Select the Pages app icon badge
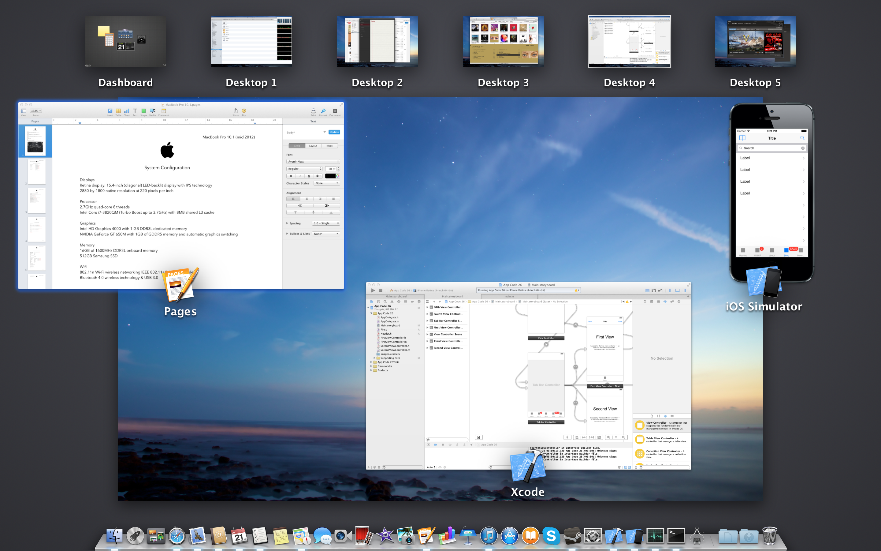Screen dimensions: 881x551 click(x=181, y=285)
